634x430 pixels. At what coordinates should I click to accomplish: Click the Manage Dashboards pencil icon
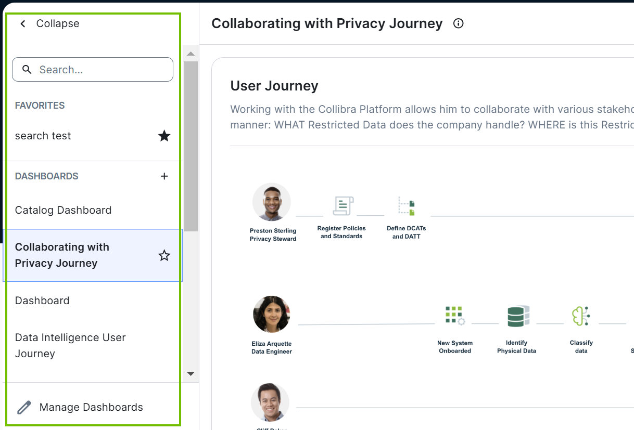click(24, 407)
